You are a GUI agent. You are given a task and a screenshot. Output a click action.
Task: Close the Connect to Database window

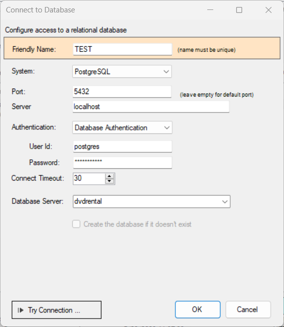269,10
